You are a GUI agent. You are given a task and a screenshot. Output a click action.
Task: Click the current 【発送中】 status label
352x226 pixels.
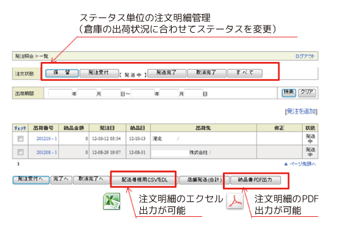133,75
